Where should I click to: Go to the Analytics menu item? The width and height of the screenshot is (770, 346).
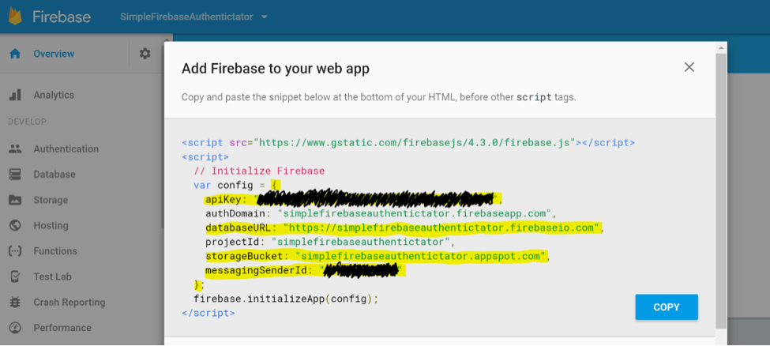click(54, 95)
